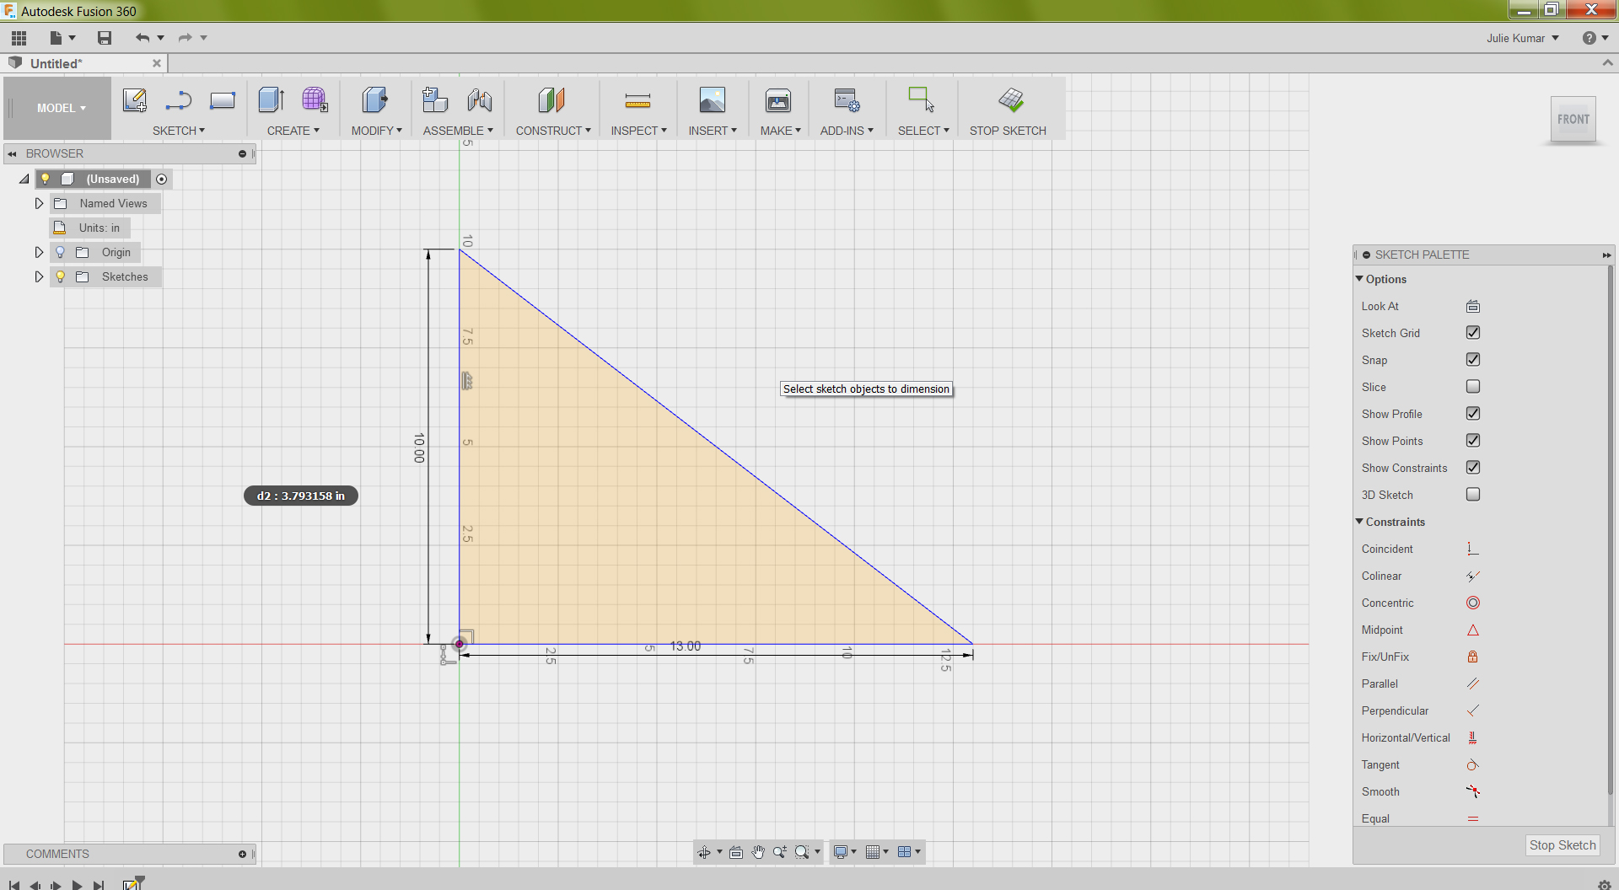Toggle the Show Constraints checkbox

(x=1473, y=468)
